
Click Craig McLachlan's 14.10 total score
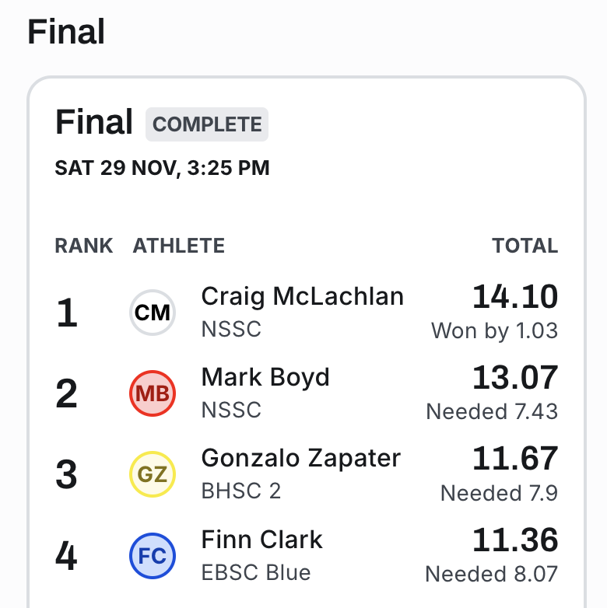click(x=515, y=297)
